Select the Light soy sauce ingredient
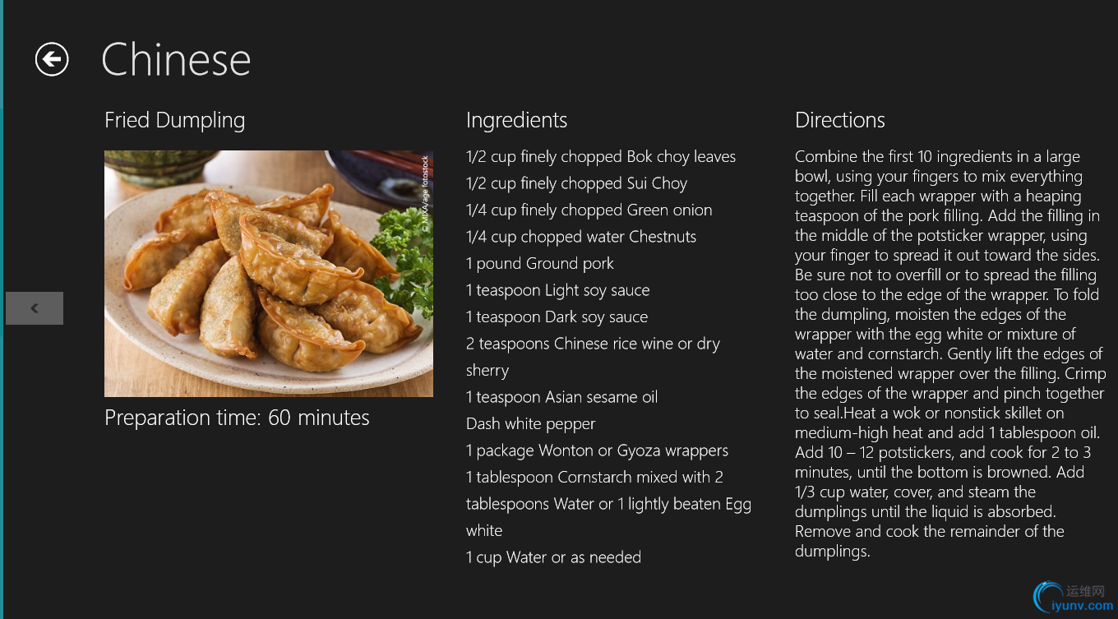 click(557, 290)
